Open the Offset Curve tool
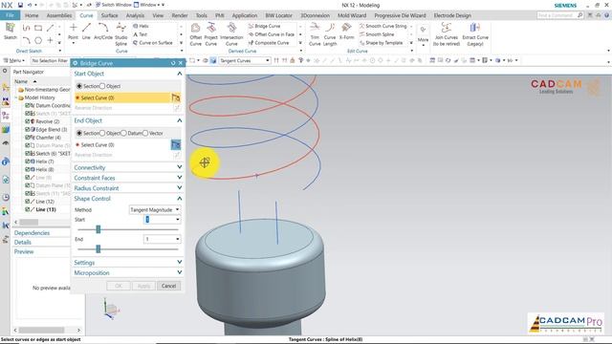The image size is (612, 344). point(195,34)
